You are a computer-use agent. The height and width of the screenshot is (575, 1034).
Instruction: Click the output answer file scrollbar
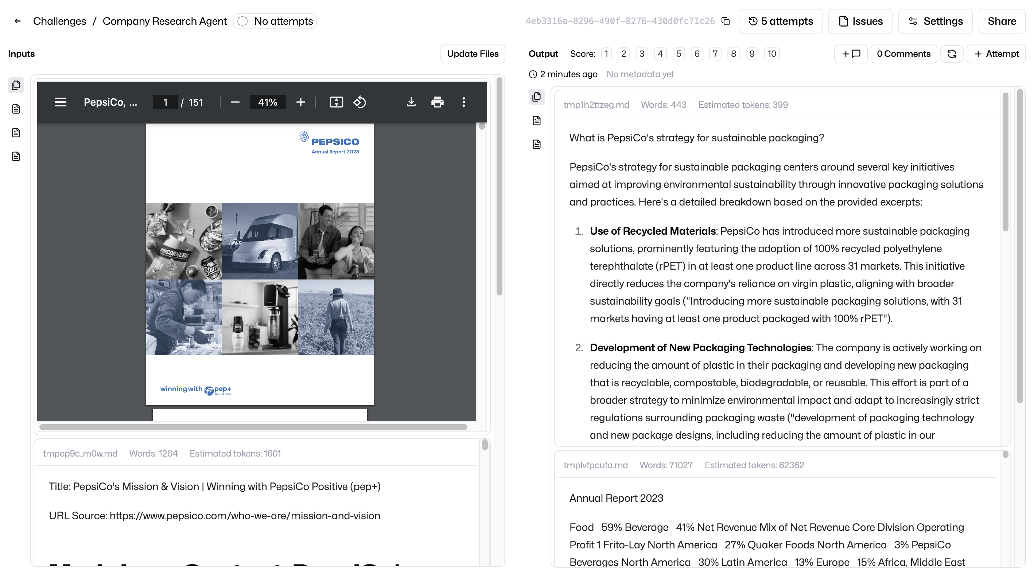[x=1005, y=162]
